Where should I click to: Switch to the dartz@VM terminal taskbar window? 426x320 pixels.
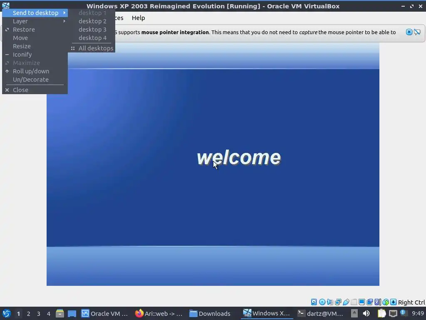[x=320, y=313]
